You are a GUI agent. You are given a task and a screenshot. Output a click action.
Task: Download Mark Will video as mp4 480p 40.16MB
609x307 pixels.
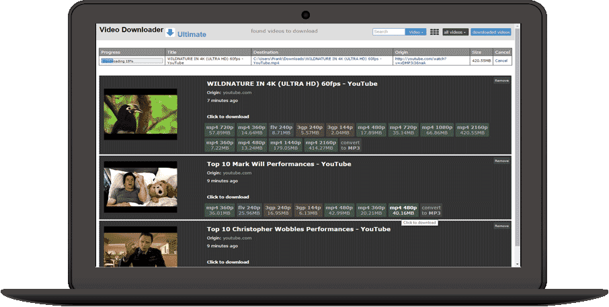click(403, 210)
